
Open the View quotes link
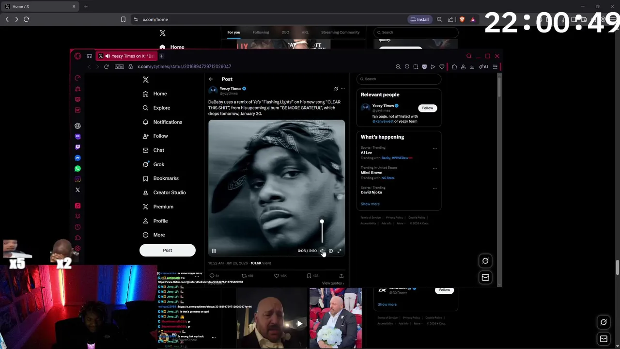pos(333,283)
